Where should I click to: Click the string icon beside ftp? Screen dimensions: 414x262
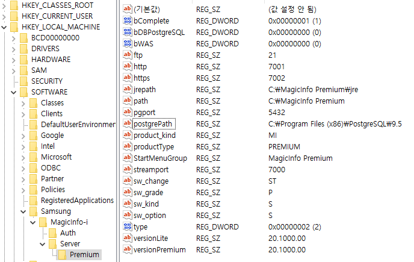(127, 55)
